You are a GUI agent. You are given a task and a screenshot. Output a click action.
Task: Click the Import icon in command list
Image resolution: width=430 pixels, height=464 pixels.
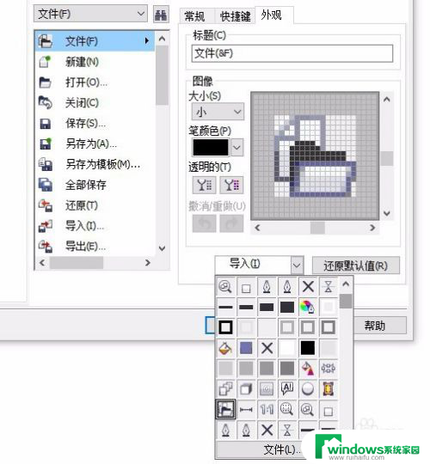(x=46, y=226)
